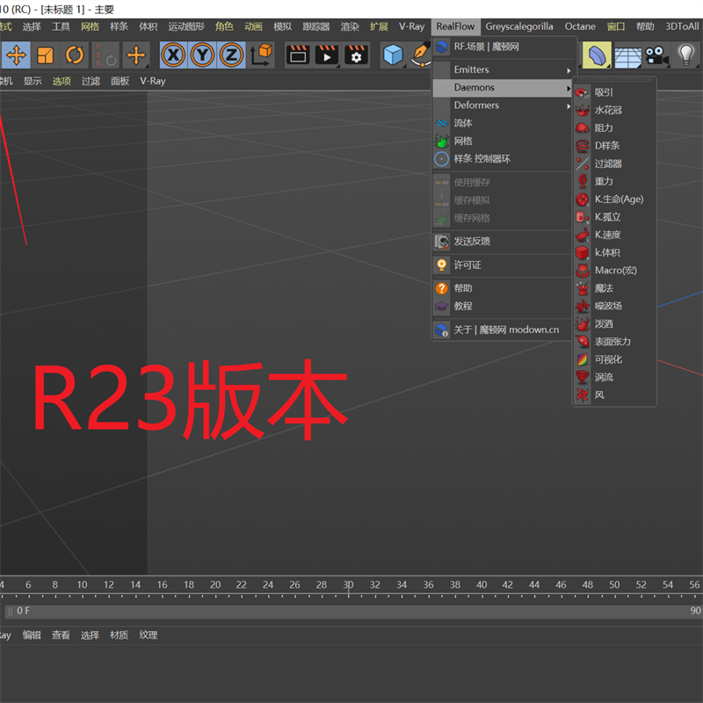Open the Octane menu
This screenshot has width=703, height=703.
tap(580, 26)
